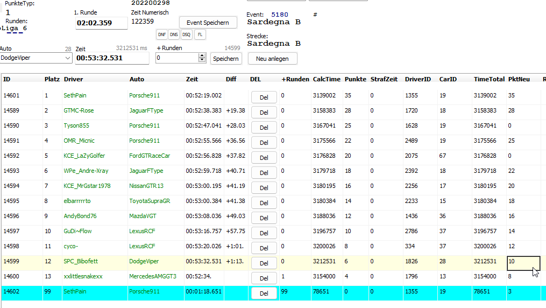Click the Zeit field showing 00:53:32.531
The image size is (546, 308).
click(x=111, y=58)
